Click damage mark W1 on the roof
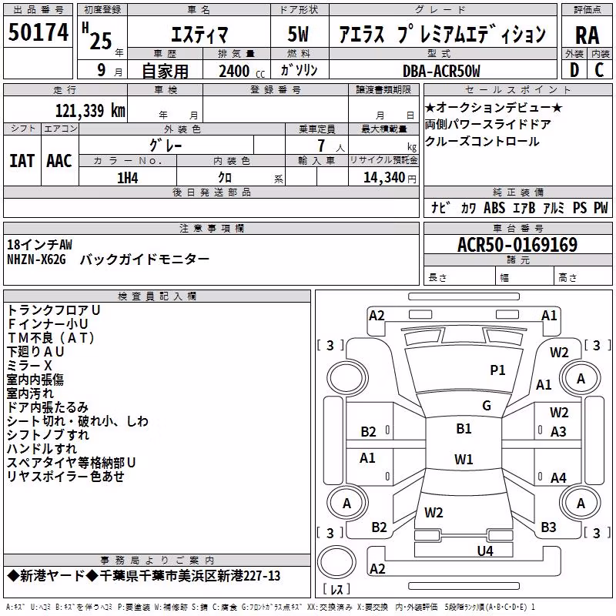 (464, 459)
